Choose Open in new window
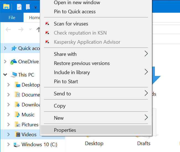Viewport: 180px width, 152px height. tap(96, 2)
